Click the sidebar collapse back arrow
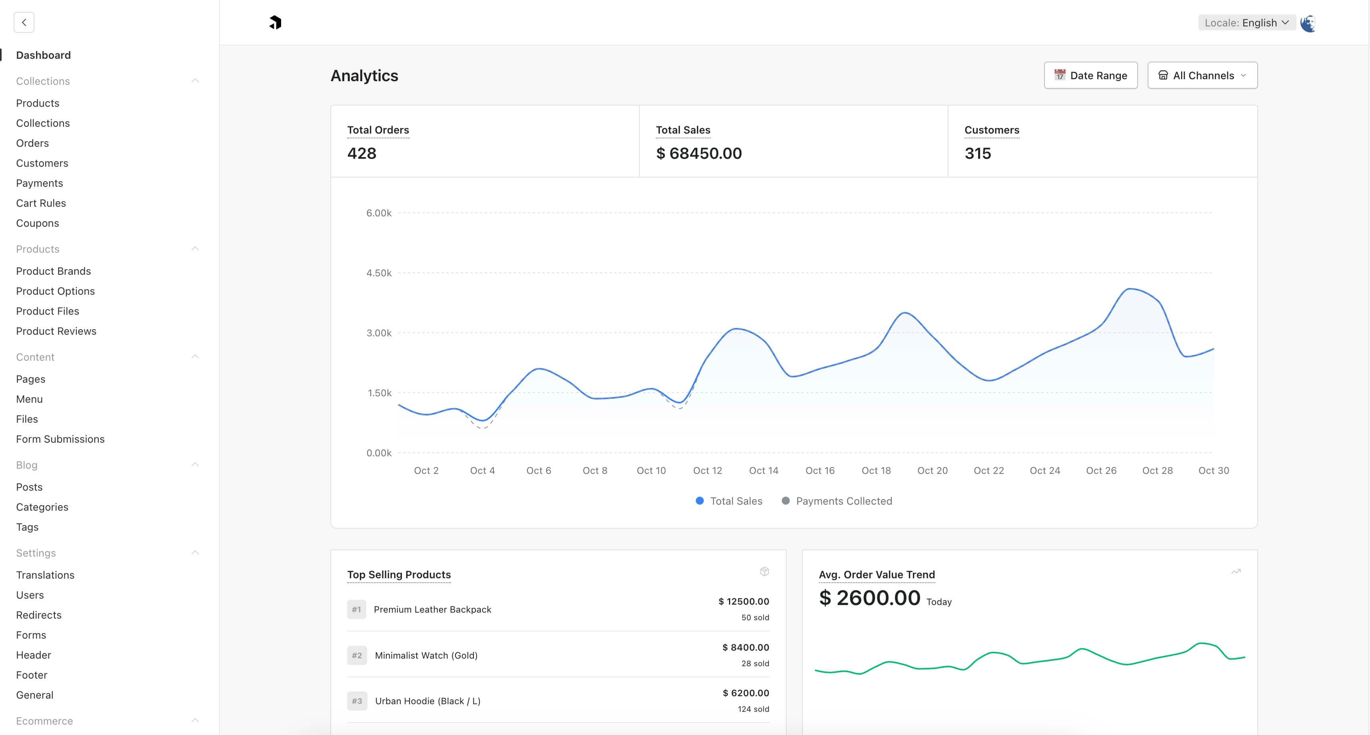 coord(24,22)
